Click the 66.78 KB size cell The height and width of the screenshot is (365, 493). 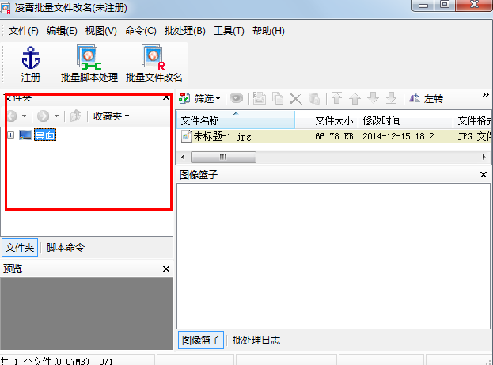[x=334, y=136]
